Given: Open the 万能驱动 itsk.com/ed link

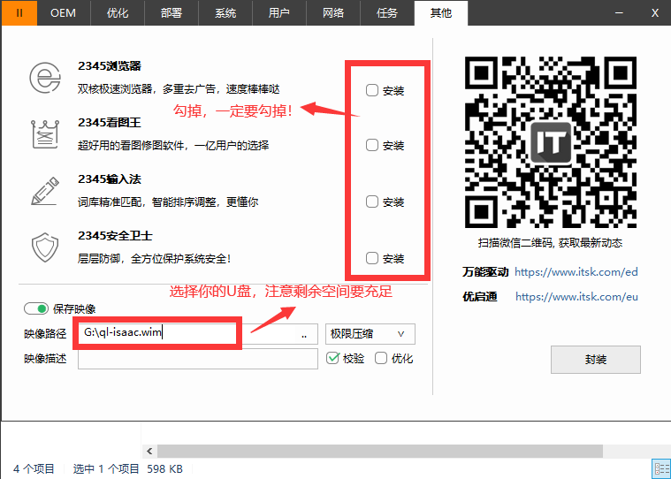Looking at the screenshot, I should point(576,272).
